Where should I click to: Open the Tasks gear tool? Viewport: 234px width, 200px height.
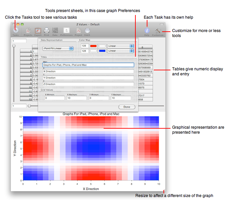pyautogui.click(x=16, y=30)
